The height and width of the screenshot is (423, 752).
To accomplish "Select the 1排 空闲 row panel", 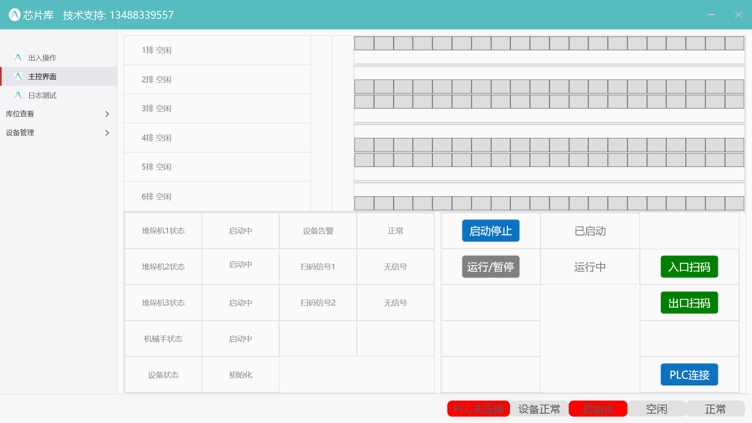I will tap(217, 50).
